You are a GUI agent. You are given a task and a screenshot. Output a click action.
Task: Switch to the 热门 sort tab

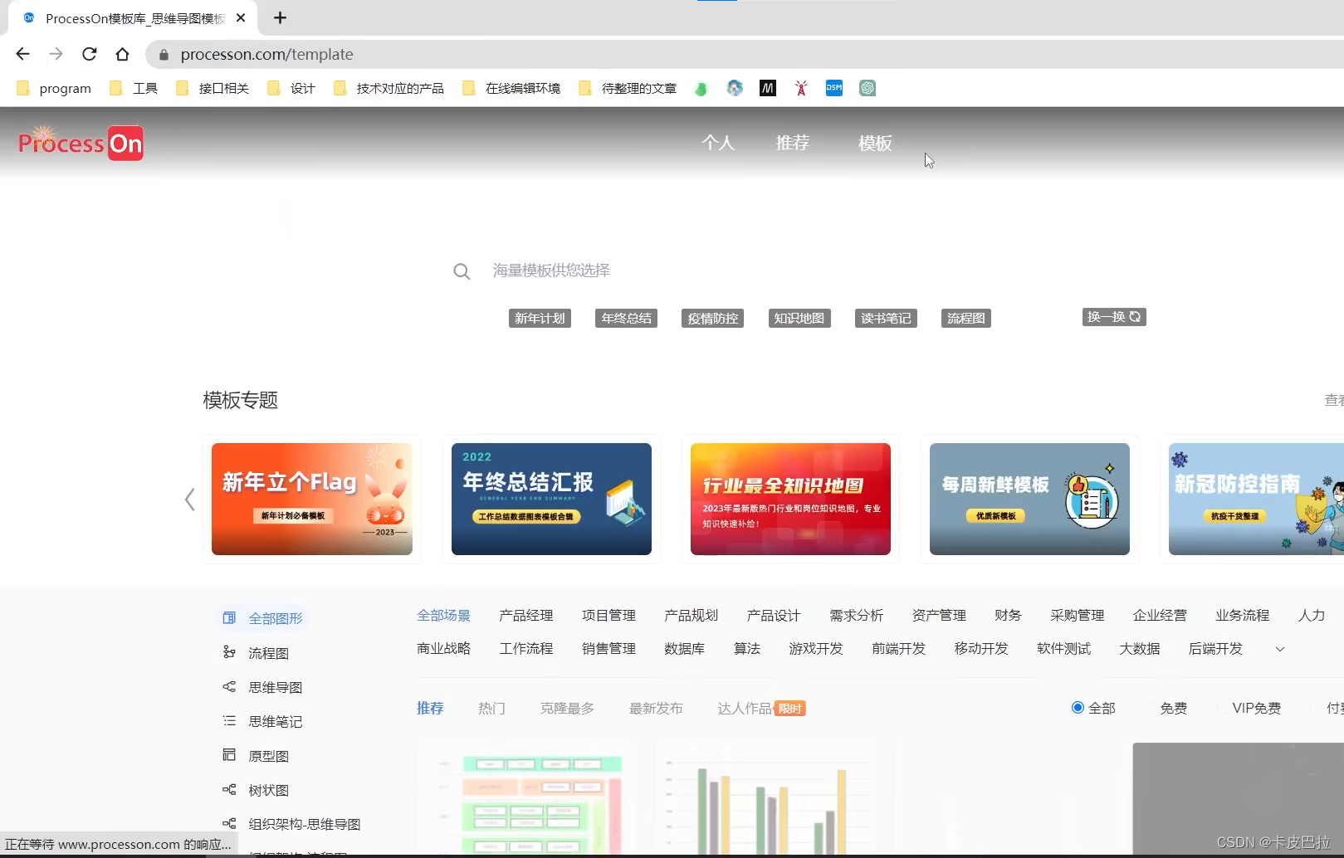pyautogui.click(x=491, y=708)
